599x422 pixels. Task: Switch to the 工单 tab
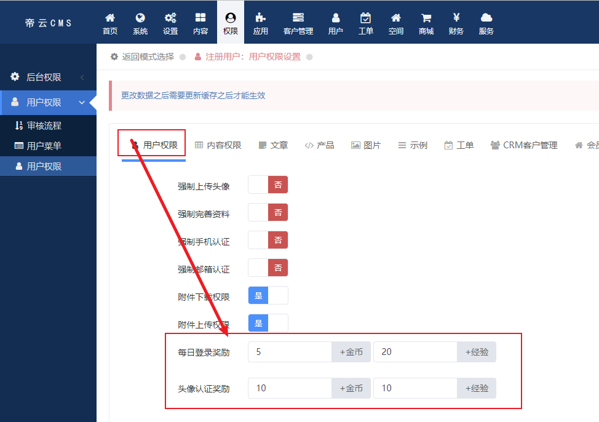459,145
